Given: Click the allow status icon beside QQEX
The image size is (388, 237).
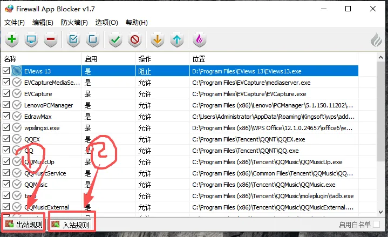Looking at the screenshot, I should pyautogui.click(x=17, y=139).
